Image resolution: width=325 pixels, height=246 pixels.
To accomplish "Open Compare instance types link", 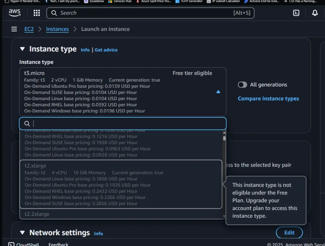I will [x=268, y=99].
